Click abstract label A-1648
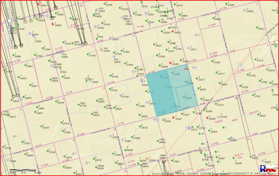This screenshot has width=279, height=176. point(44,165)
